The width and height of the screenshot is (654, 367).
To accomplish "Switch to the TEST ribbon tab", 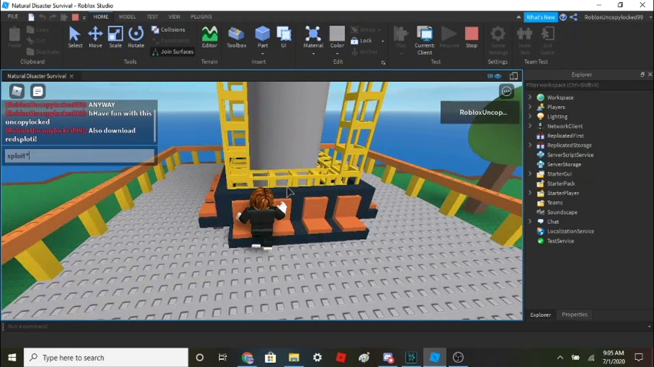I will pyautogui.click(x=152, y=17).
